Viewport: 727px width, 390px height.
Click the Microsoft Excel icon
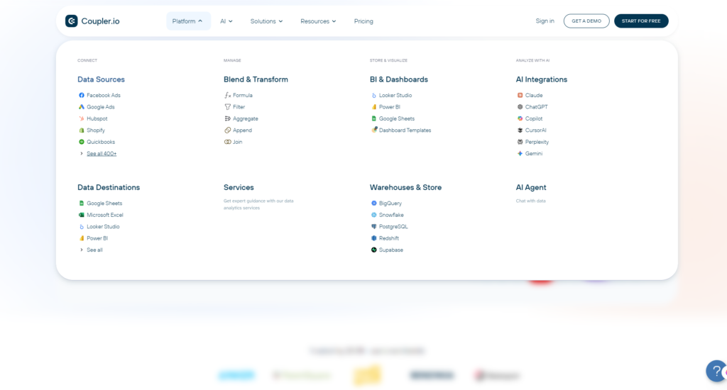point(82,215)
